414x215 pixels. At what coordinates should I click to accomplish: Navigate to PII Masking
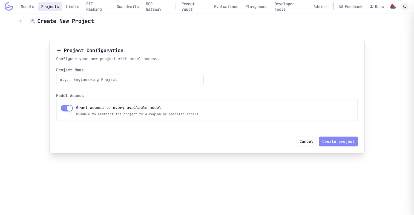[94, 7]
